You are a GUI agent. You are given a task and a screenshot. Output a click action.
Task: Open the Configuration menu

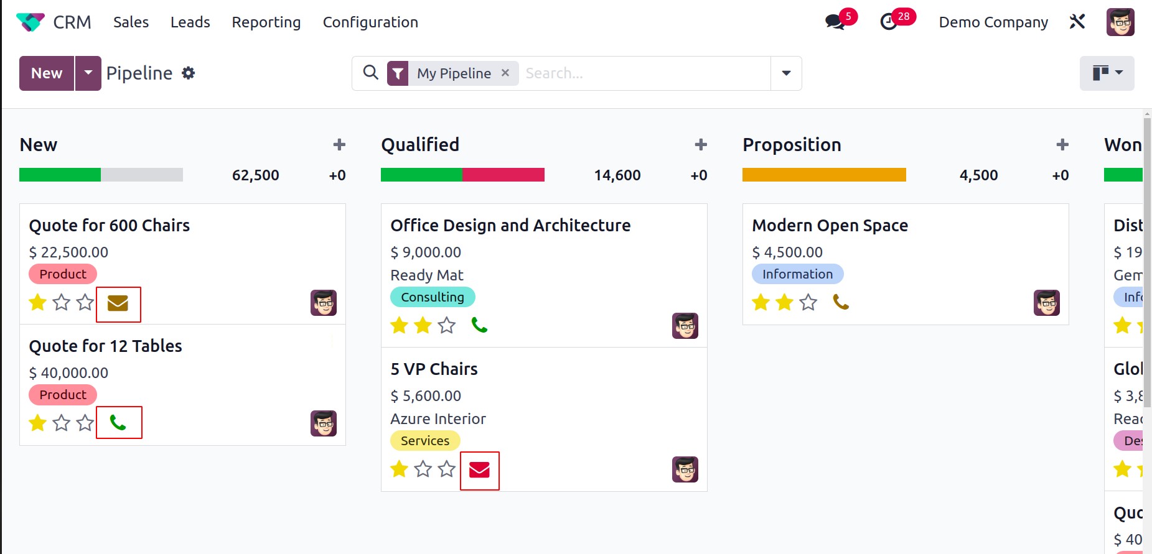tap(370, 22)
